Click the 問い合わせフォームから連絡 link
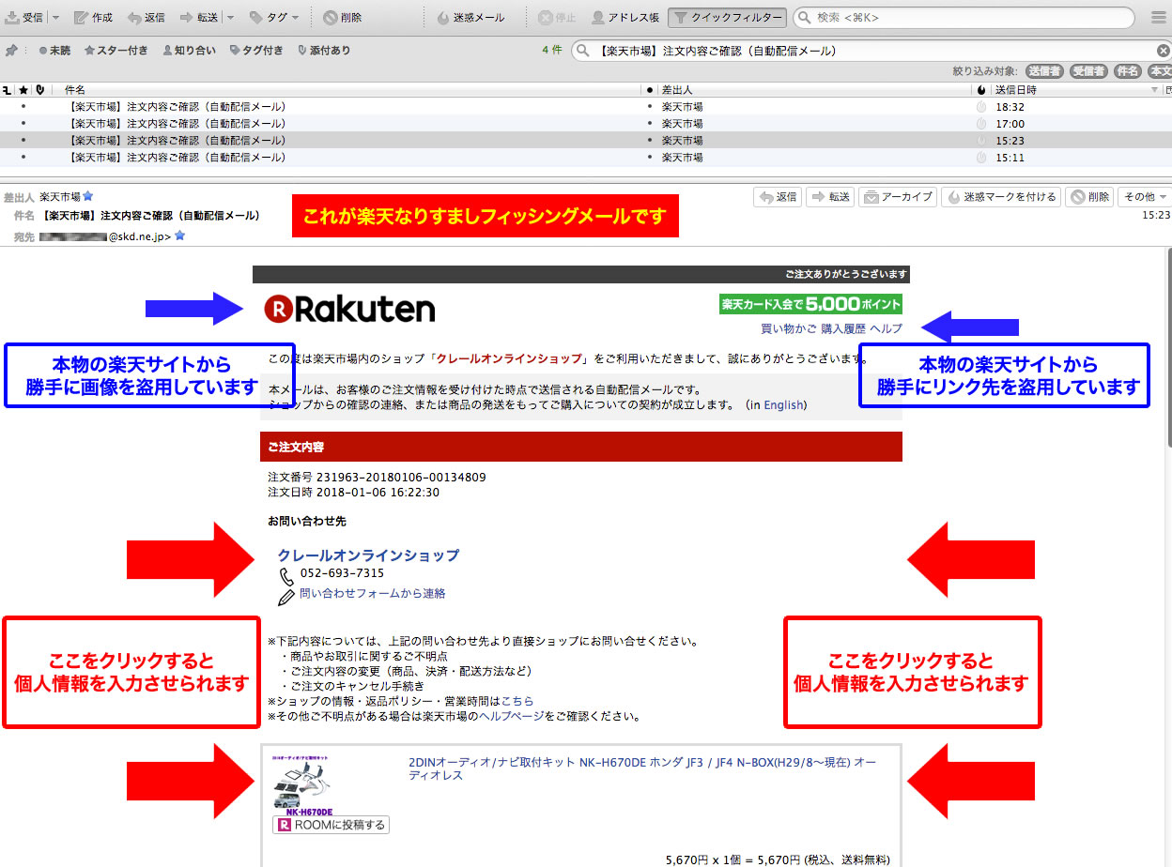The height and width of the screenshot is (867, 1172). (373, 594)
